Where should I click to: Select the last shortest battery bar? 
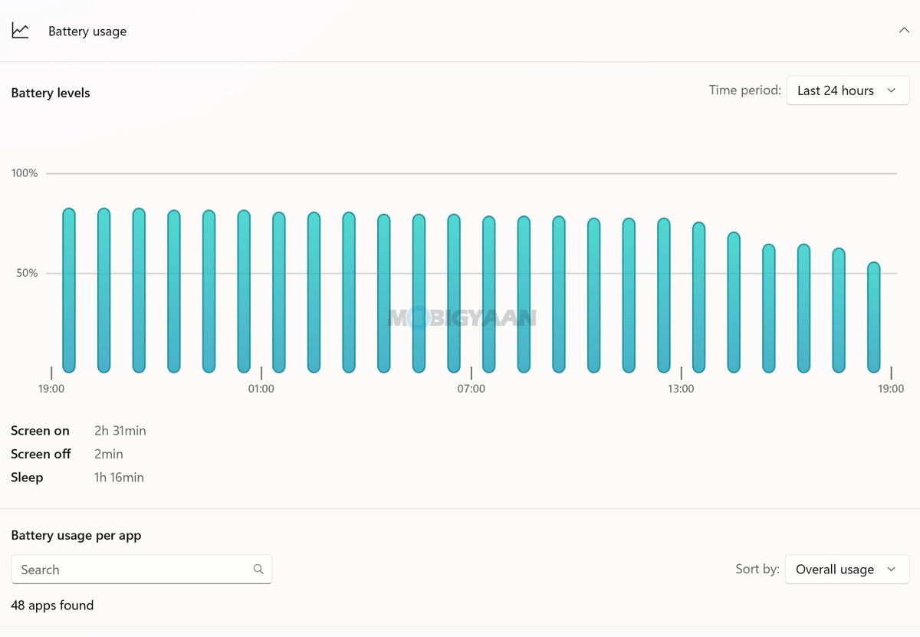tap(874, 317)
